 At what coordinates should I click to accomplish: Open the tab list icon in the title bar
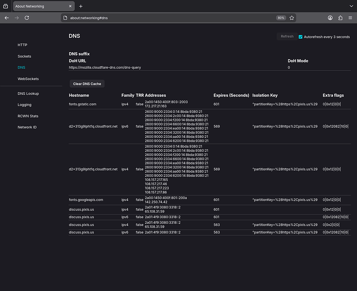(6, 6)
